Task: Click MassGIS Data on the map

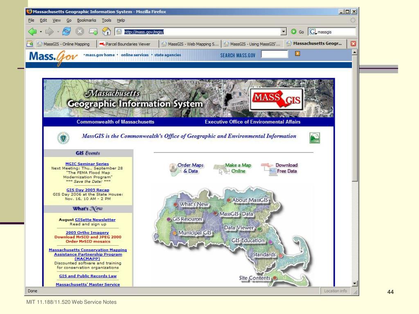Action: tap(236, 214)
